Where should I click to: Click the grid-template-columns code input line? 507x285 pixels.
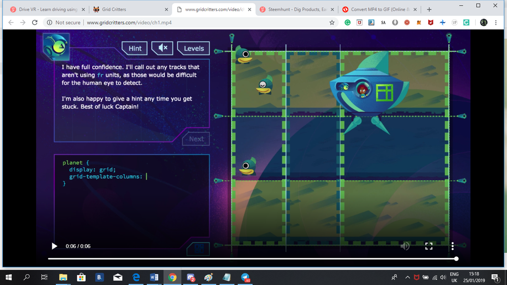pos(108,177)
